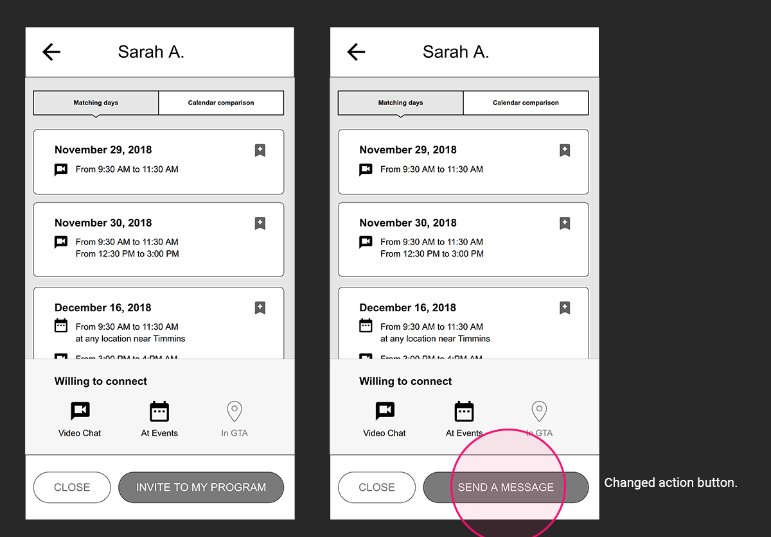771x537 pixels.
Task: Click Close button beside Send a Message
Action: pyautogui.click(x=377, y=488)
